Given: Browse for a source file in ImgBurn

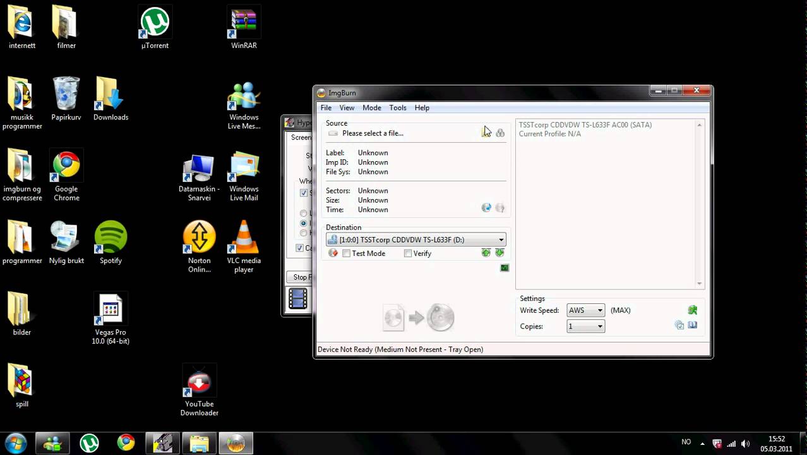Looking at the screenshot, I should point(486,133).
